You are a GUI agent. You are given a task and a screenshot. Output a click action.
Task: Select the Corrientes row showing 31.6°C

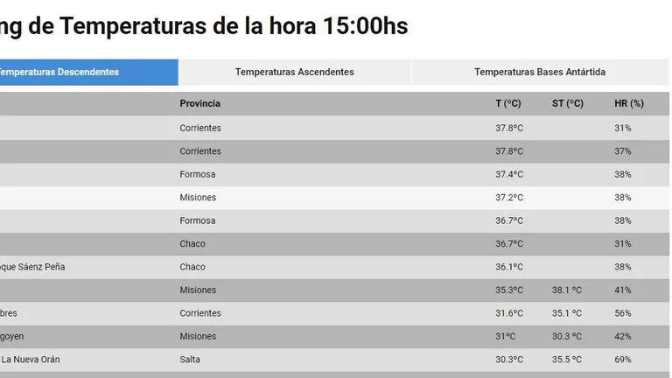(335, 313)
